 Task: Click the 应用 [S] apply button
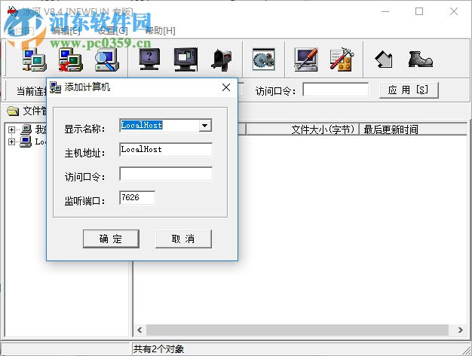tap(409, 90)
